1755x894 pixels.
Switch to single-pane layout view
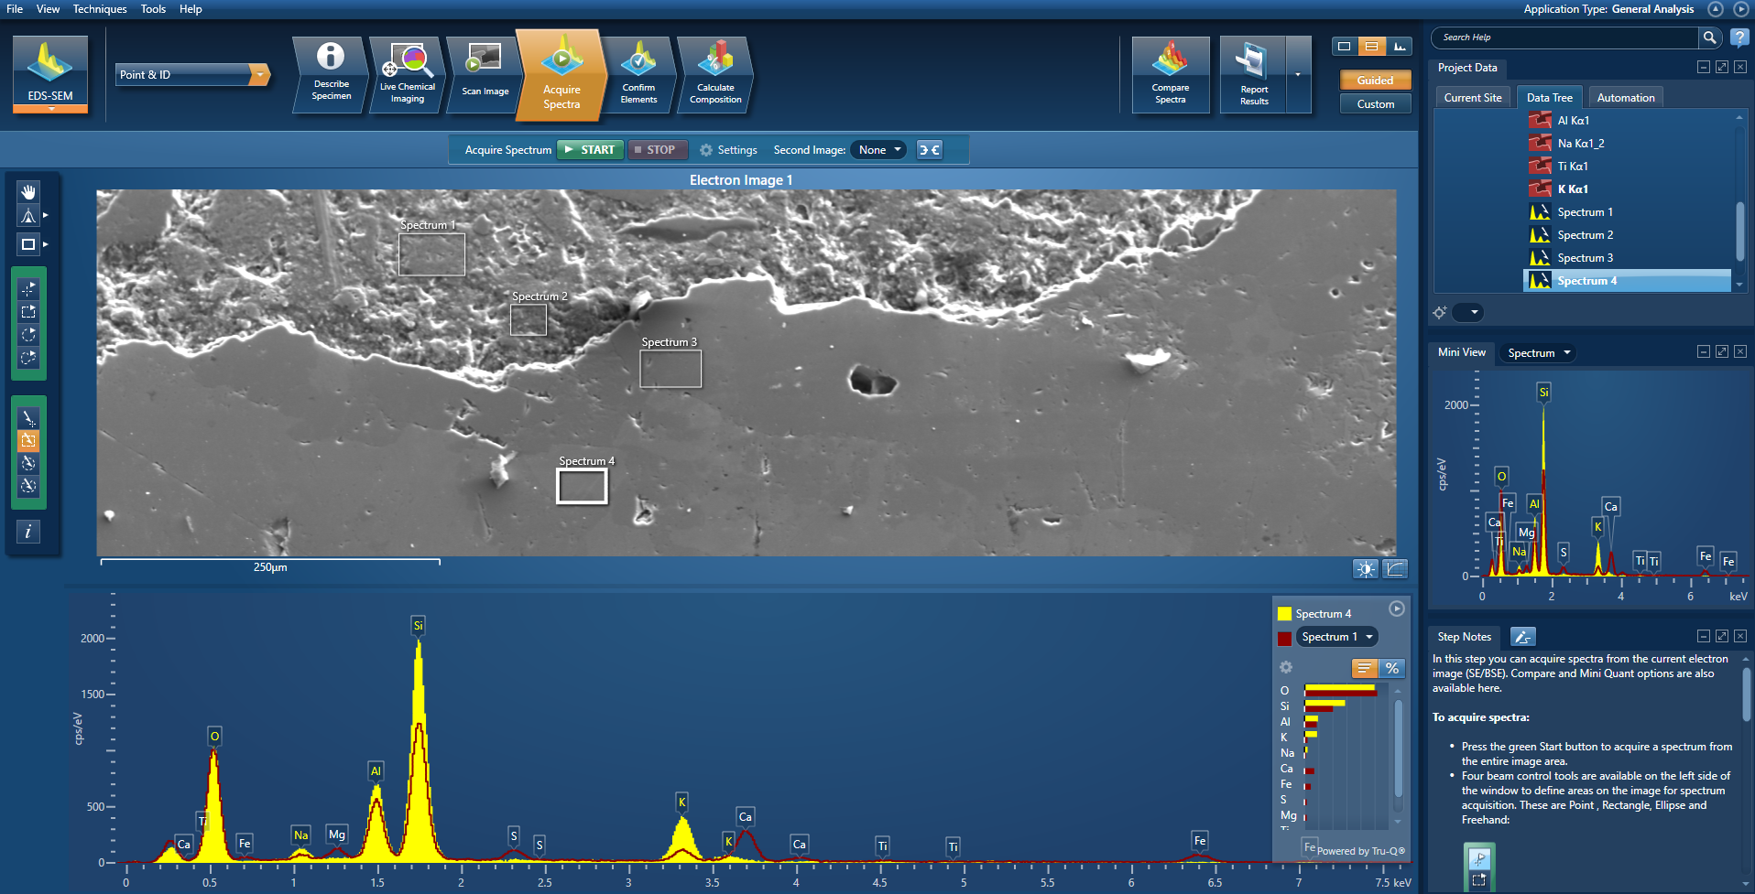[x=1344, y=47]
